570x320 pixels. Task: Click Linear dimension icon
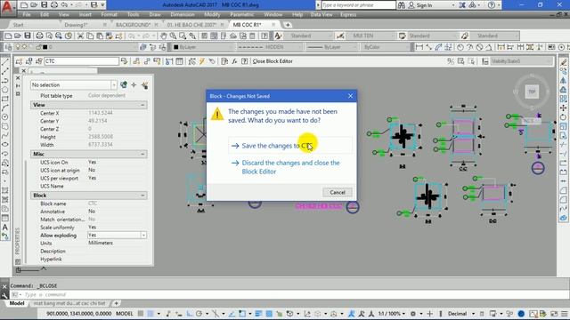tap(419, 47)
